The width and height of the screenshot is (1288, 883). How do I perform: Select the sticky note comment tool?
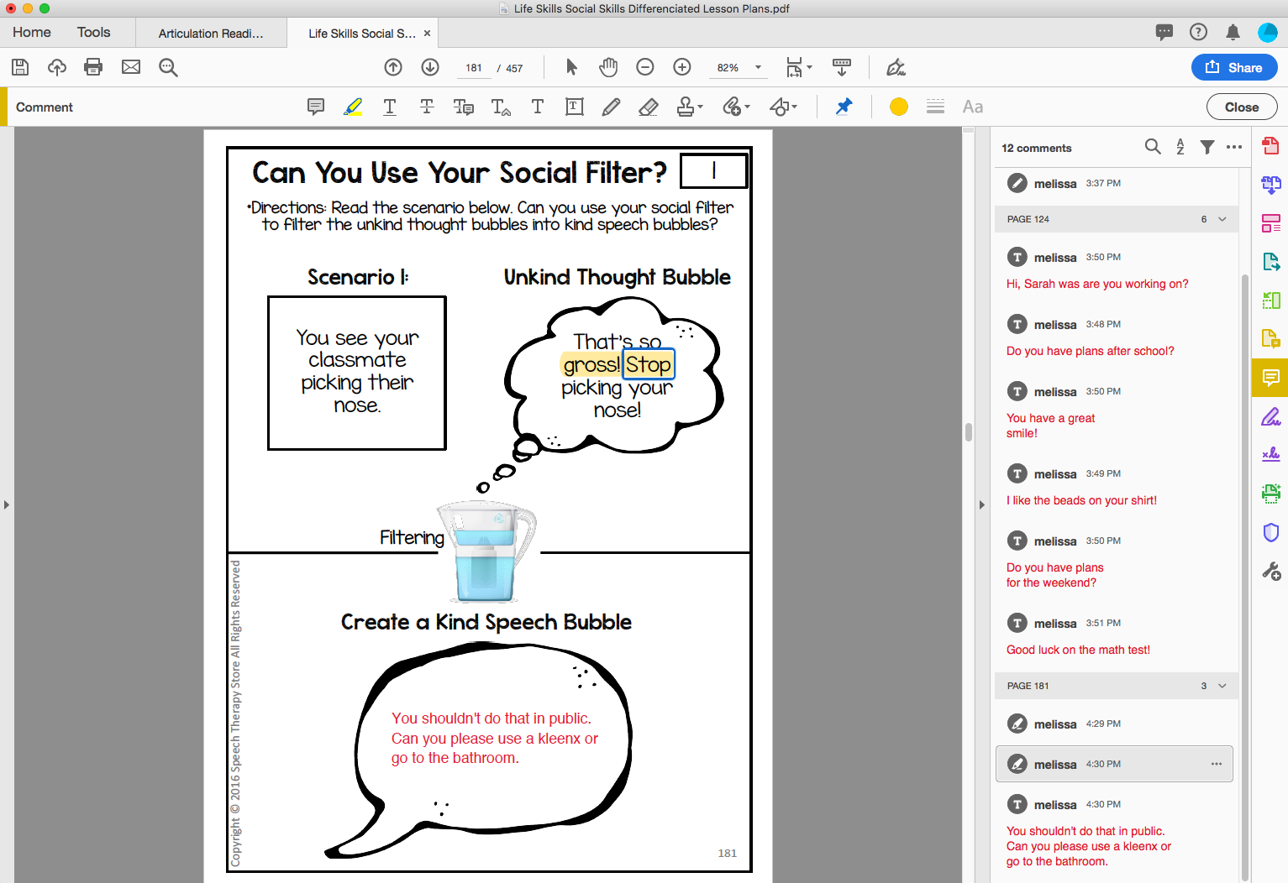coord(316,107)
